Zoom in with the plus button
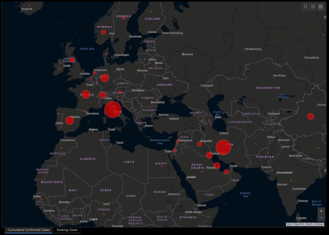Viewport: 329px width, 235px height. tap(321, 211)
